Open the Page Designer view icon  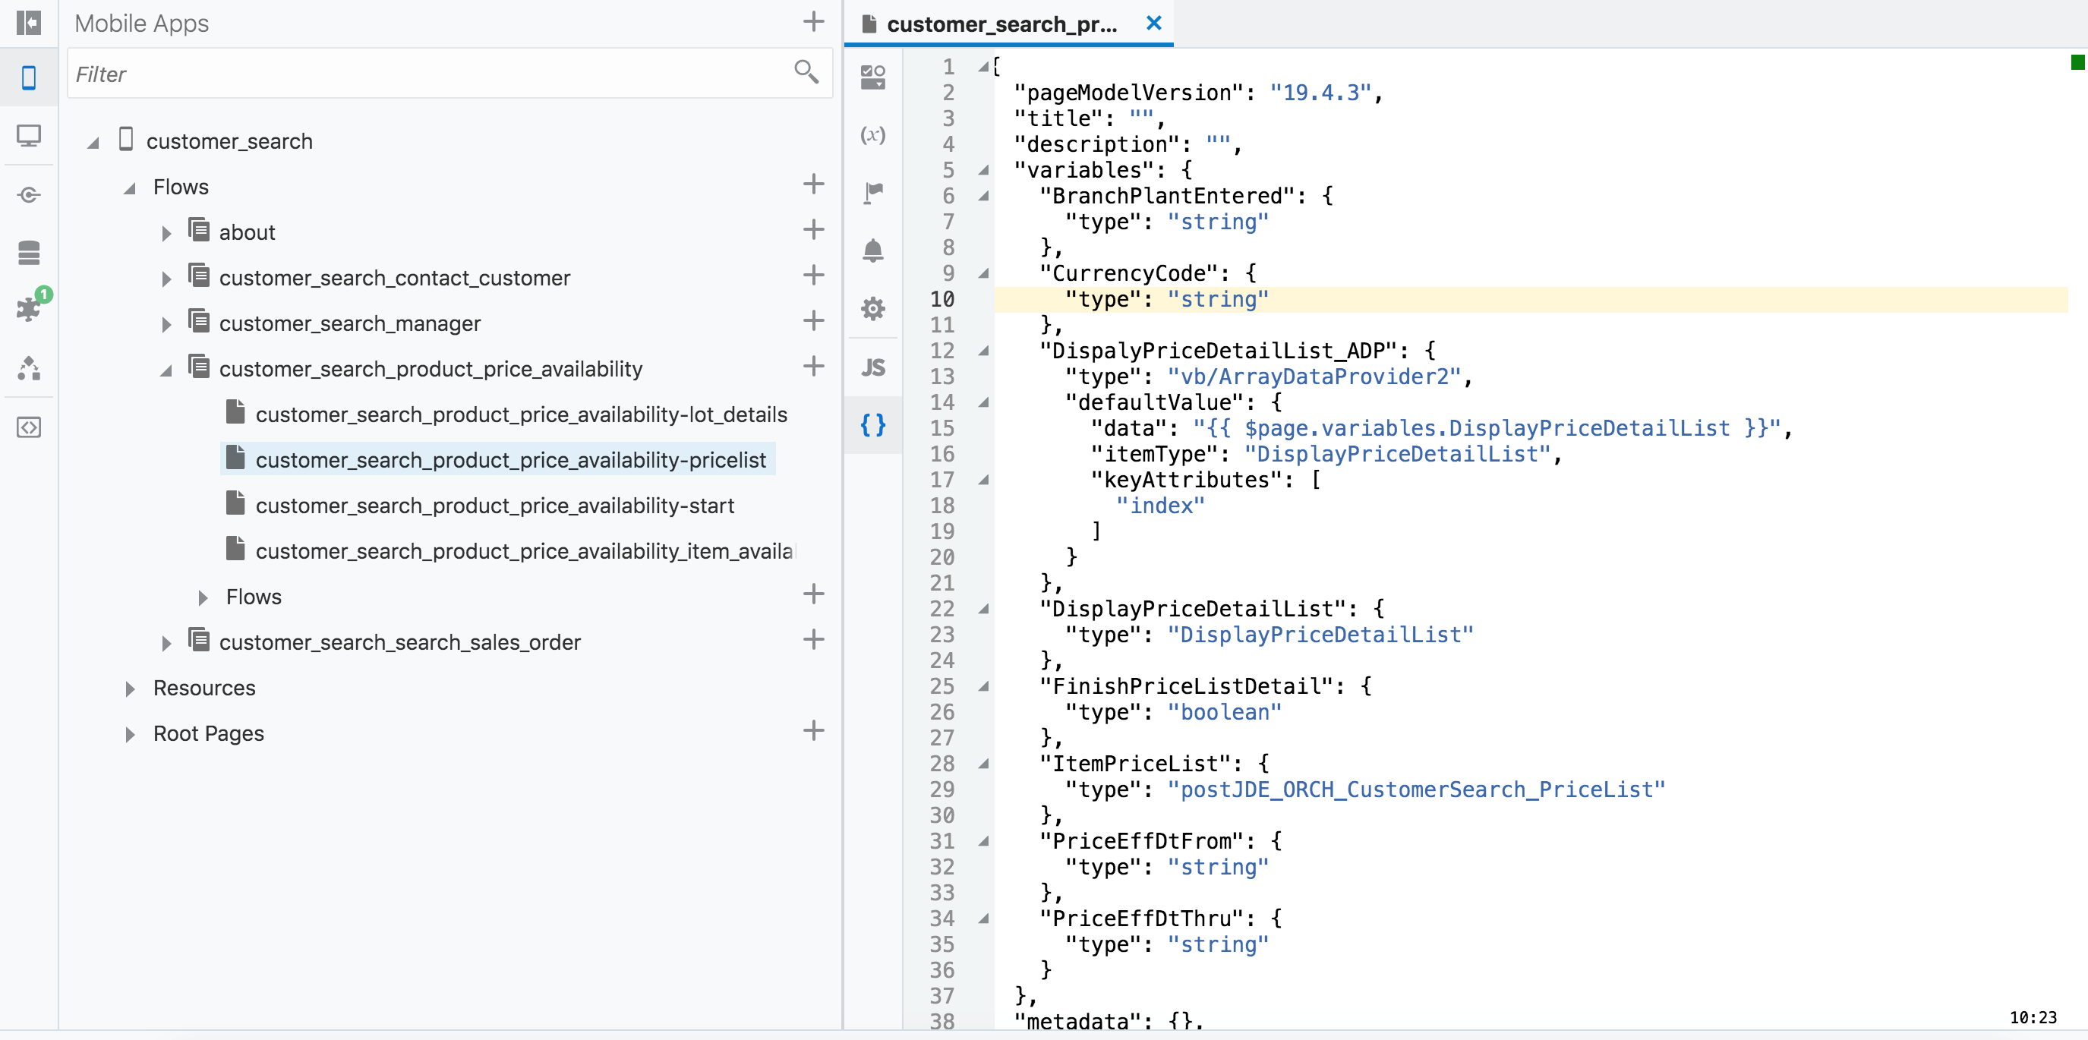pyautogui.click(x=873, y=77)
